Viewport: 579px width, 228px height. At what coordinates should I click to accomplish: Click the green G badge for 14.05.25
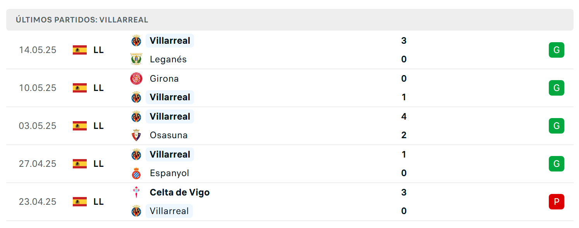tap(556, 50)
